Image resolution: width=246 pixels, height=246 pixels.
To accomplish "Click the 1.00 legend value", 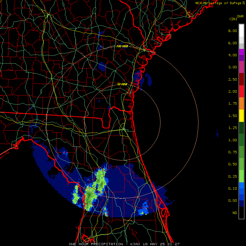I will (x=233, y=140).
